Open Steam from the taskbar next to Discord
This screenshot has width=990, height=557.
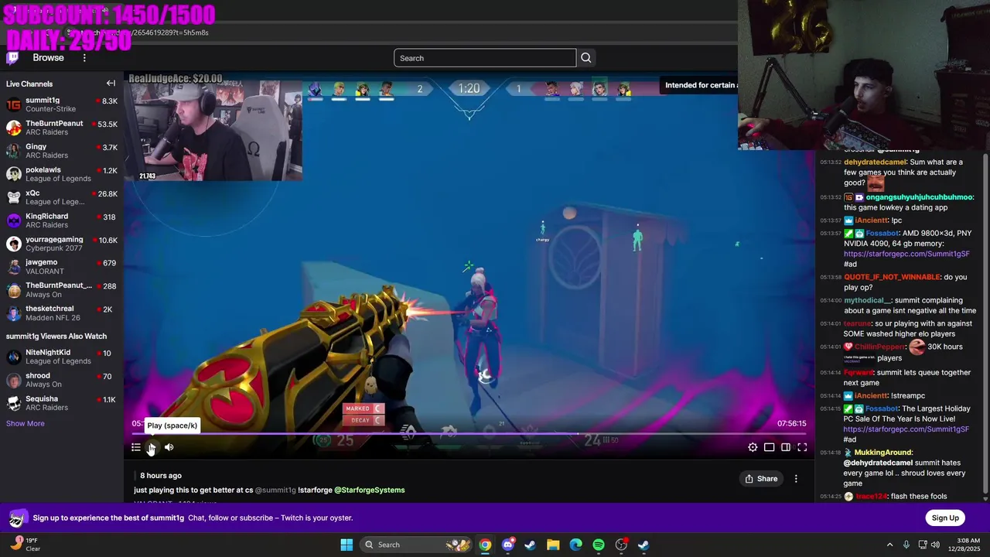pyautogui.click(x=530, y=545)
